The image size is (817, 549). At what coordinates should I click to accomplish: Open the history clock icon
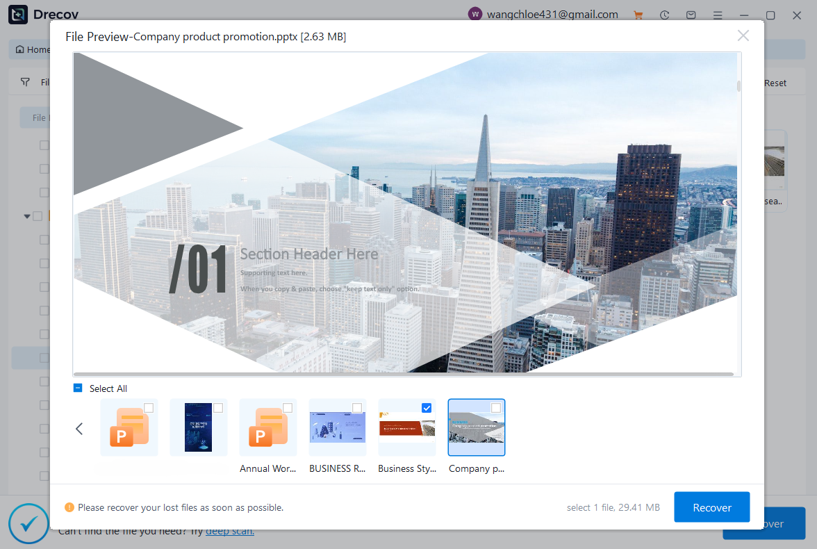665,15
